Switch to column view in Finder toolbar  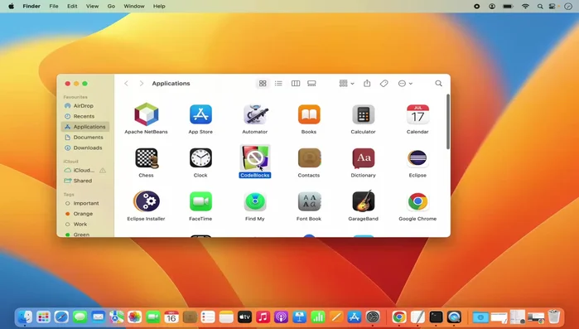click(296, 84)
